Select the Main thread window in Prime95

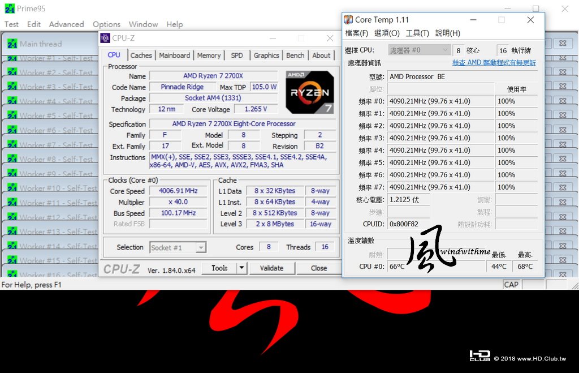pos(41,44)
